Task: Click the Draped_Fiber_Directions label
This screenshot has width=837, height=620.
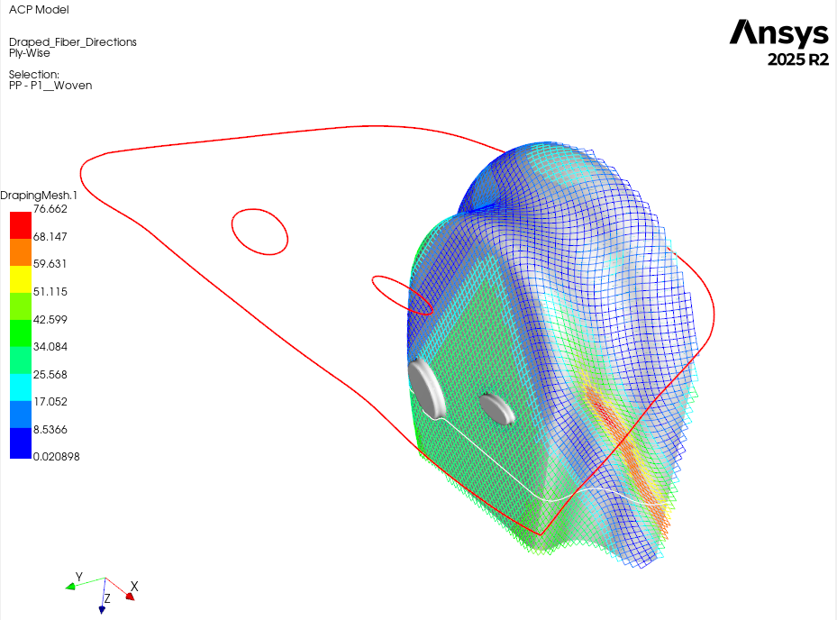Action: pos(72,41)
